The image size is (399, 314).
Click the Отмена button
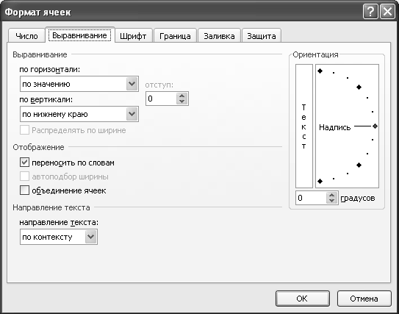pyautogui.click(x=364, y=299)
